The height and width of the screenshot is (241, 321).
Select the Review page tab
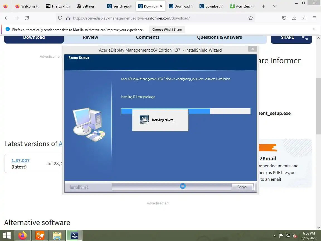90,37
